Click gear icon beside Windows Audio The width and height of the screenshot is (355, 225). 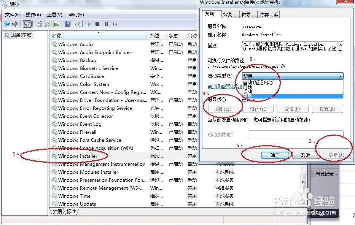pos(54,44)
